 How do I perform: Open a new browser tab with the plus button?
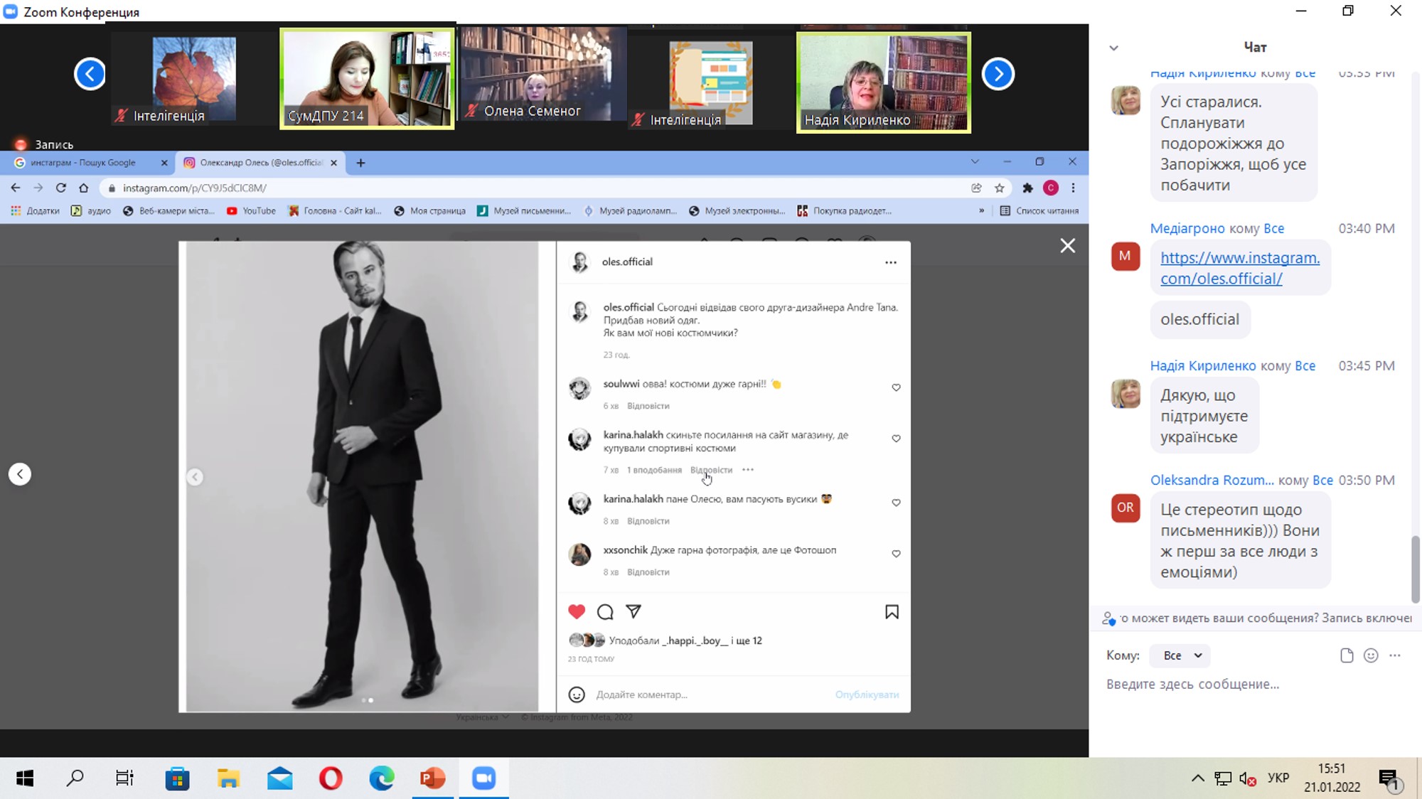pyautogui.click(x=360, y=163)
